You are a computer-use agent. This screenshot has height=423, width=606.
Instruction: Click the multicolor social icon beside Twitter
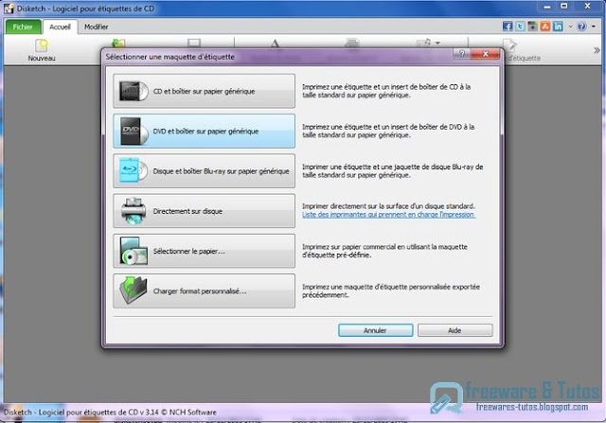(532, 26)
